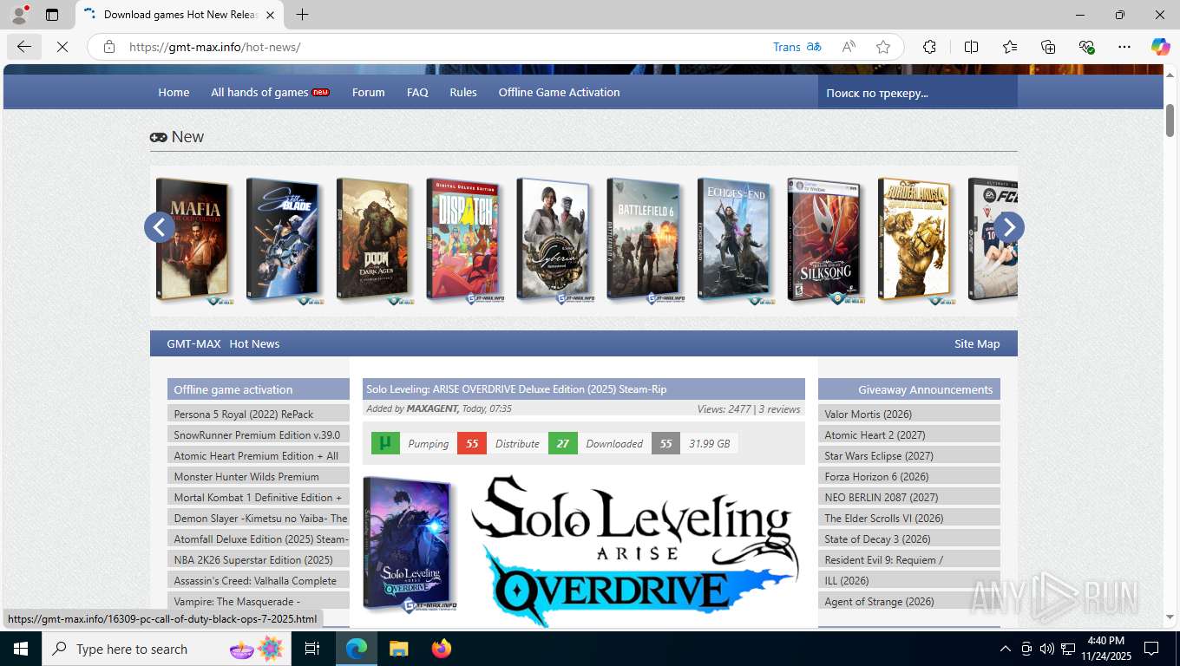
Task: Open the Dispatch game cover
Action: [x=465, y=240]
